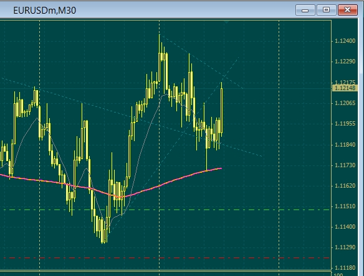Click the 1.11955 price scale label
364x276 pixels.
345,124
